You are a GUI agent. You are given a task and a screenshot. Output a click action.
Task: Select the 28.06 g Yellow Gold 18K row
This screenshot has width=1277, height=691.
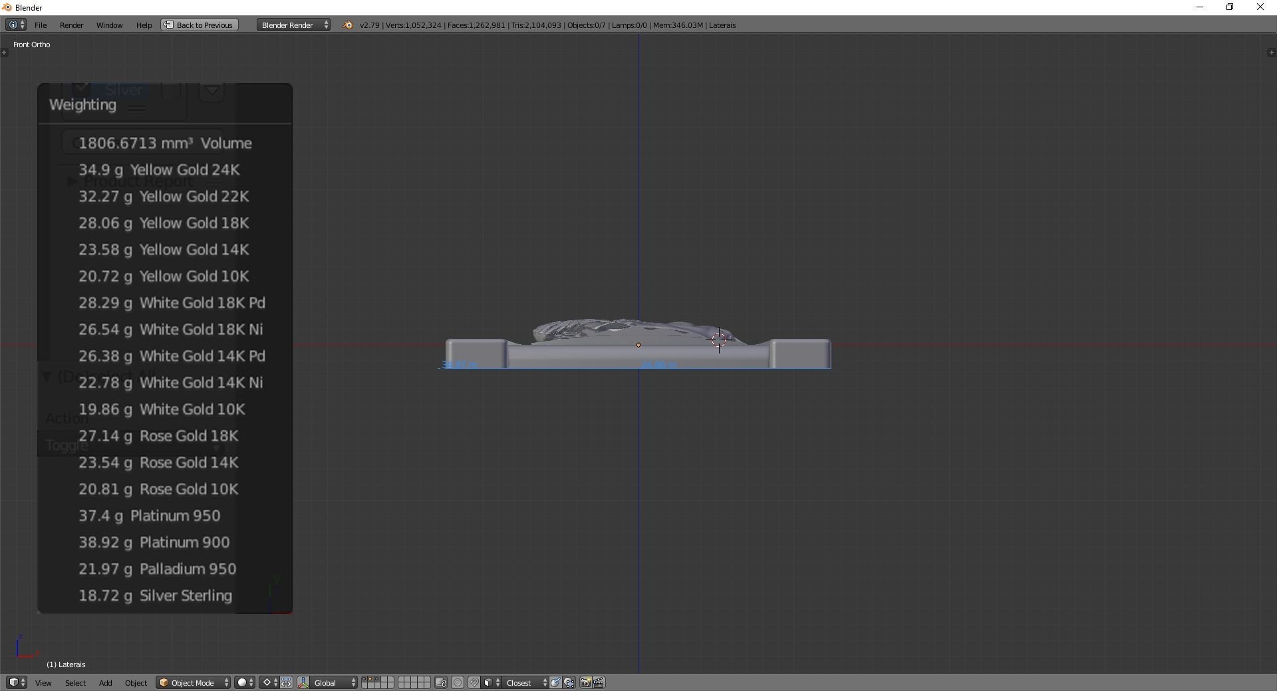[x=165, y=223]
